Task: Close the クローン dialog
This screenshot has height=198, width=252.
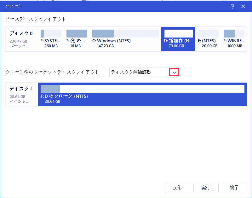Action: click(243, 6)
